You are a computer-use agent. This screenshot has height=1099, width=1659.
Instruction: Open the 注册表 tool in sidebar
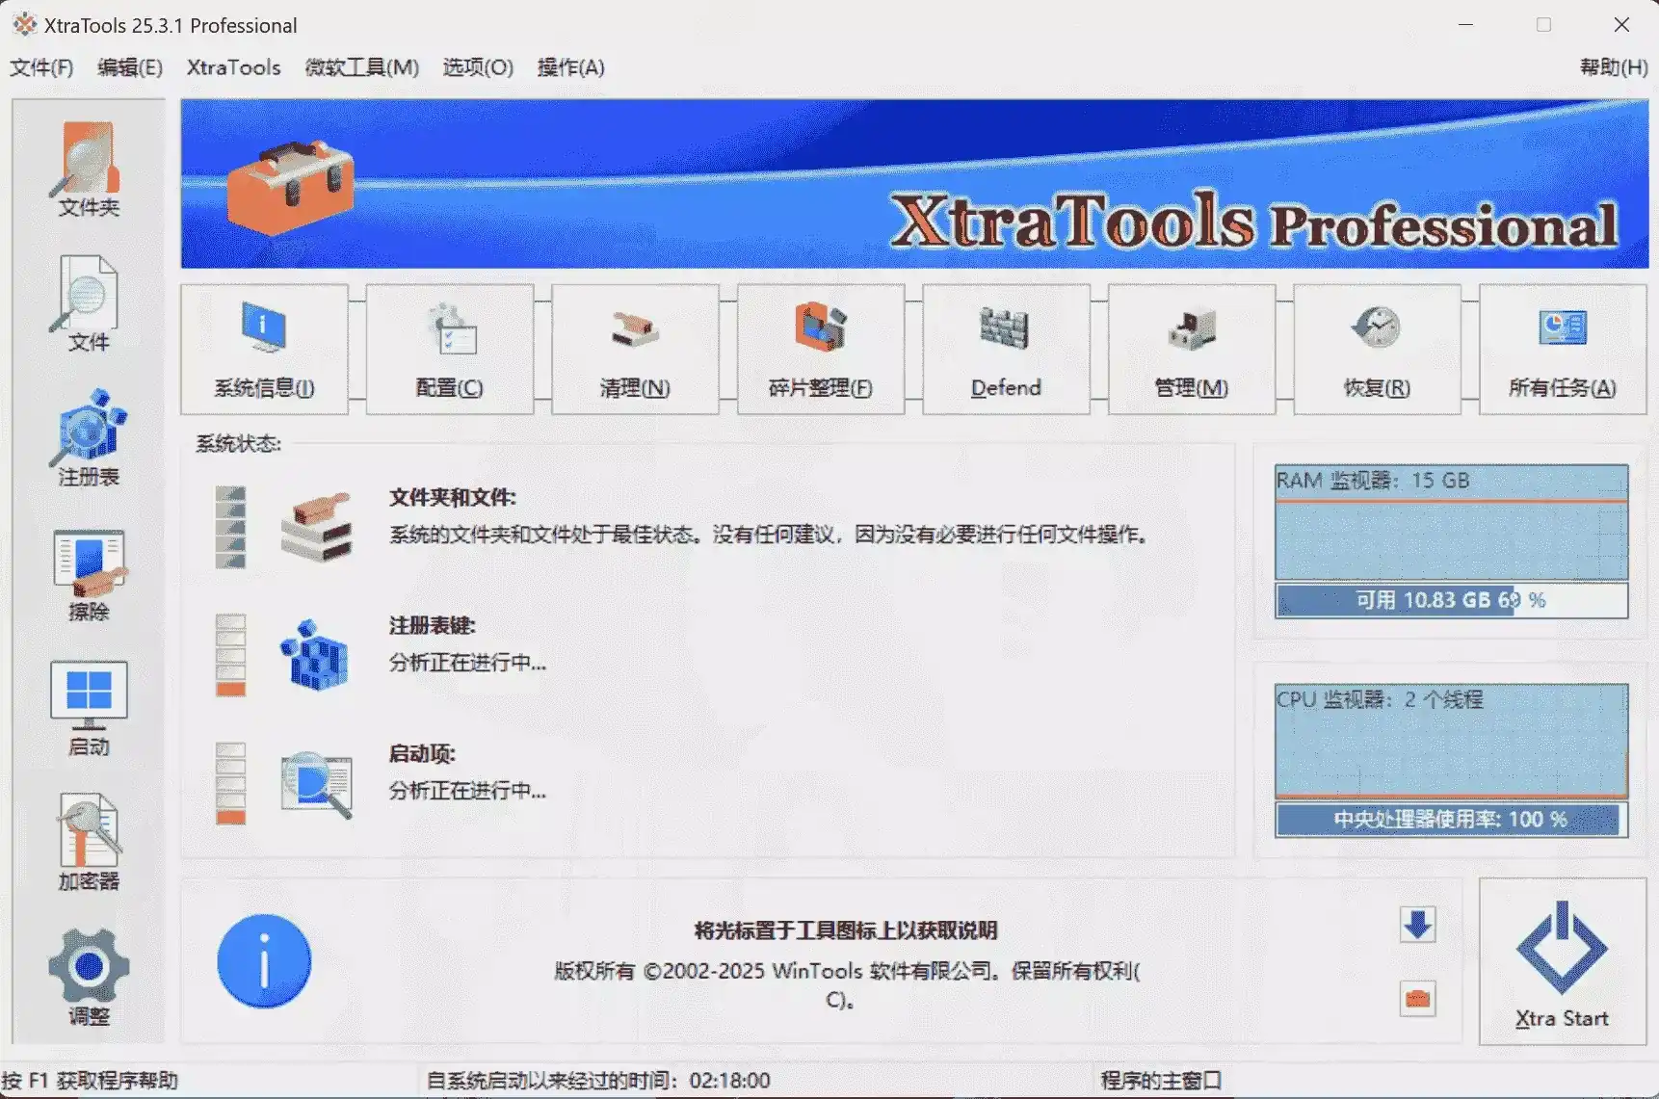tap(88, 438)
